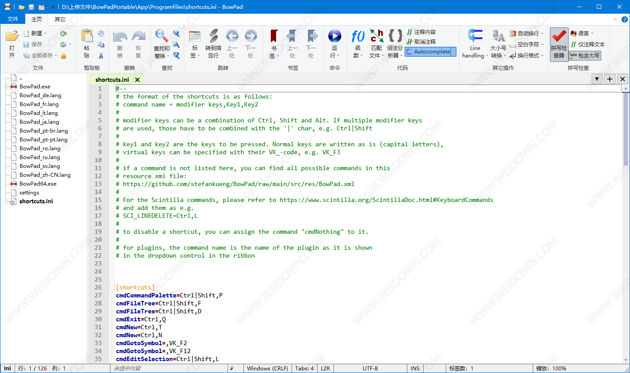Image resolution: width=630 pixels, height=373 pixels.
Task: Open the 自动换行 dropdown
Action: coord(542,34)
